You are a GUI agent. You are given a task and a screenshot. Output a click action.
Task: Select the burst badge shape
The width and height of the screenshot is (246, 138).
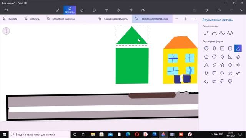pos(206,73)
